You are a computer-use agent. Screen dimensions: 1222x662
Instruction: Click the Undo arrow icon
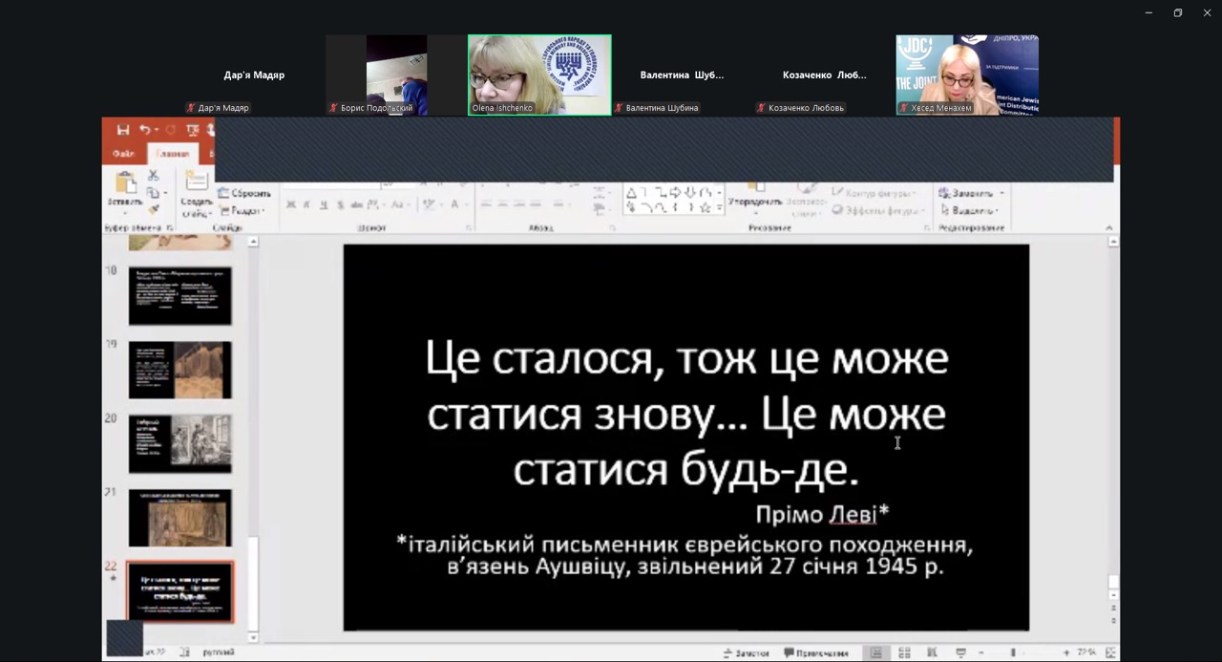tap(145, 130)
